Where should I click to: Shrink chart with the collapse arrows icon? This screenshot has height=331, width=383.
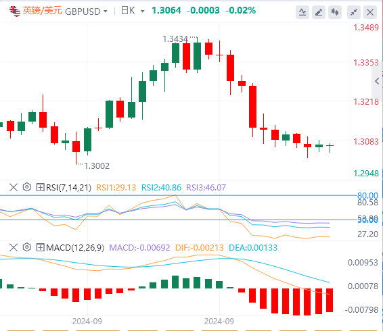354,12
